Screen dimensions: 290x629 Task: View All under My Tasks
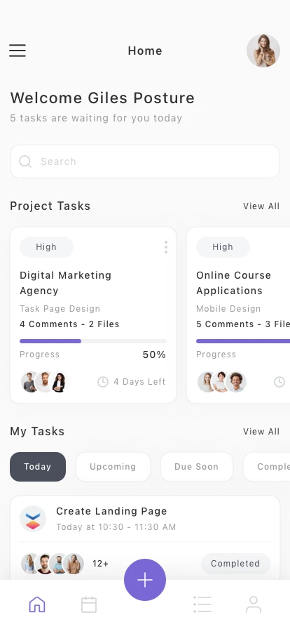tap(261, 432)
